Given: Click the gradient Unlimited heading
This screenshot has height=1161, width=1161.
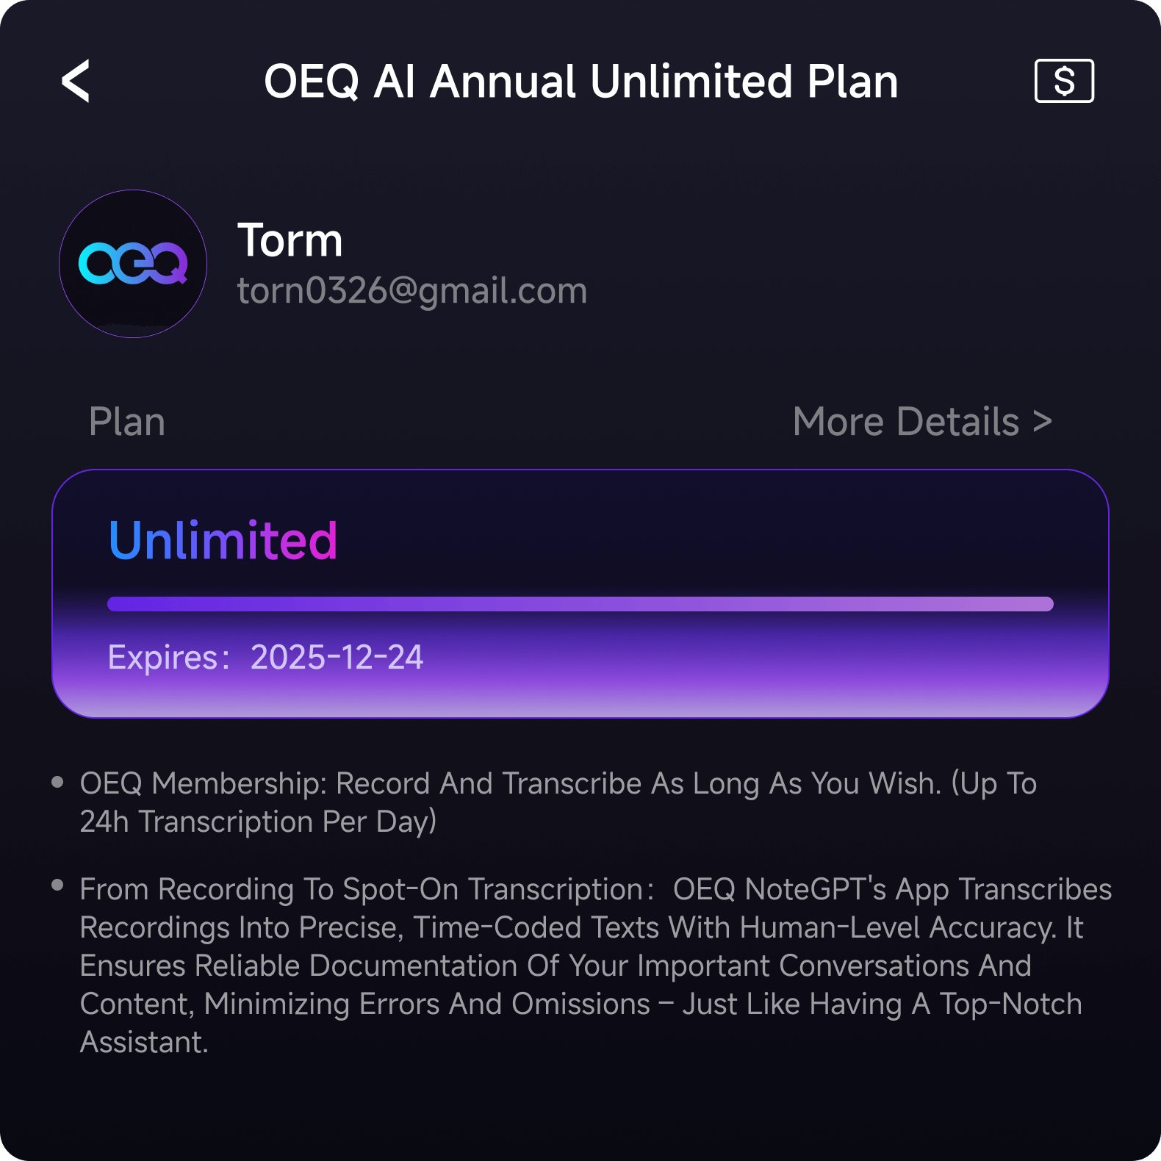Looking at the screenshot, I should point(223,541).
